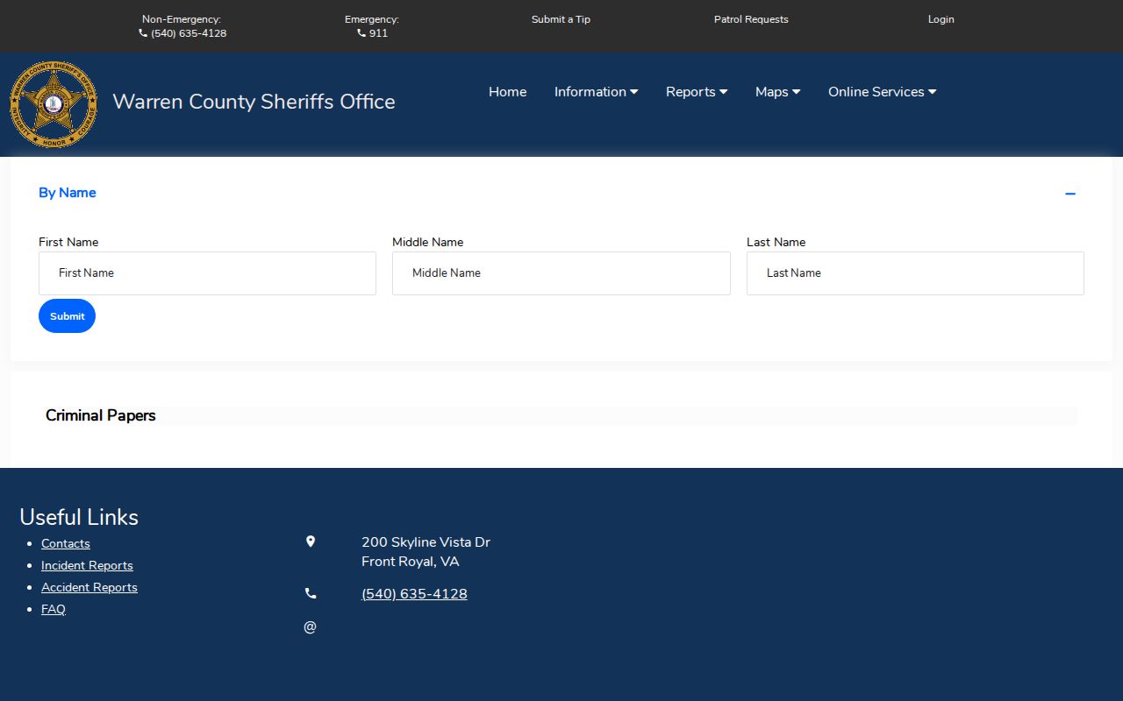Click the Warren County Sheriffs Office title
Screen dimensions: 1123x701
254,102
